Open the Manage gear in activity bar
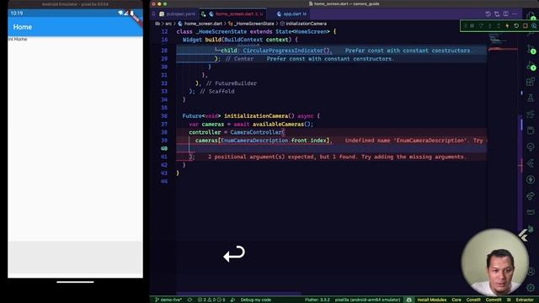This screenshot has height=303, width=539. (531, 287)
